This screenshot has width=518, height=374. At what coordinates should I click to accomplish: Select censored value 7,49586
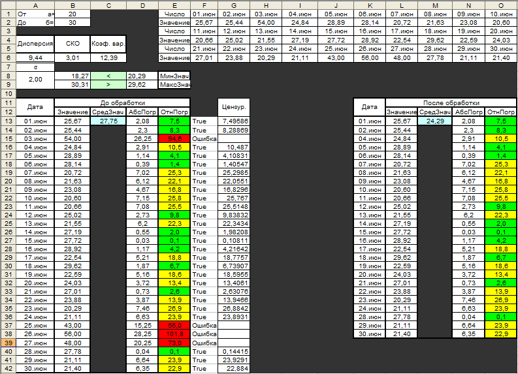(234, 121)
